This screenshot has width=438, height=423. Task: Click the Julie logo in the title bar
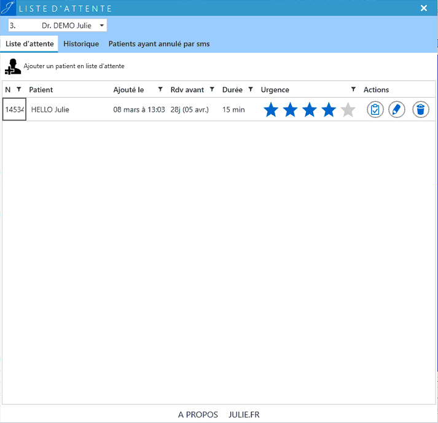tap(8, 8)
